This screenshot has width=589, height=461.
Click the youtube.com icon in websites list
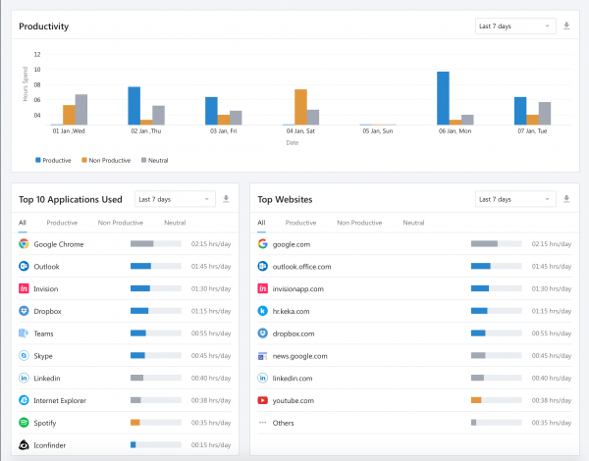[262, 400]
